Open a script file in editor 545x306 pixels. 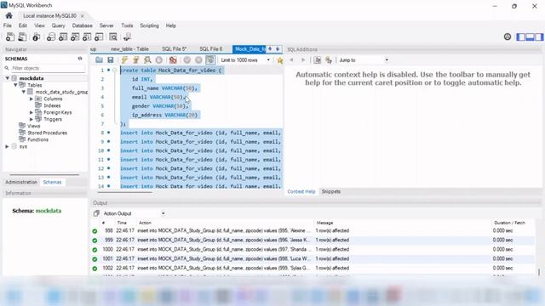99,60
